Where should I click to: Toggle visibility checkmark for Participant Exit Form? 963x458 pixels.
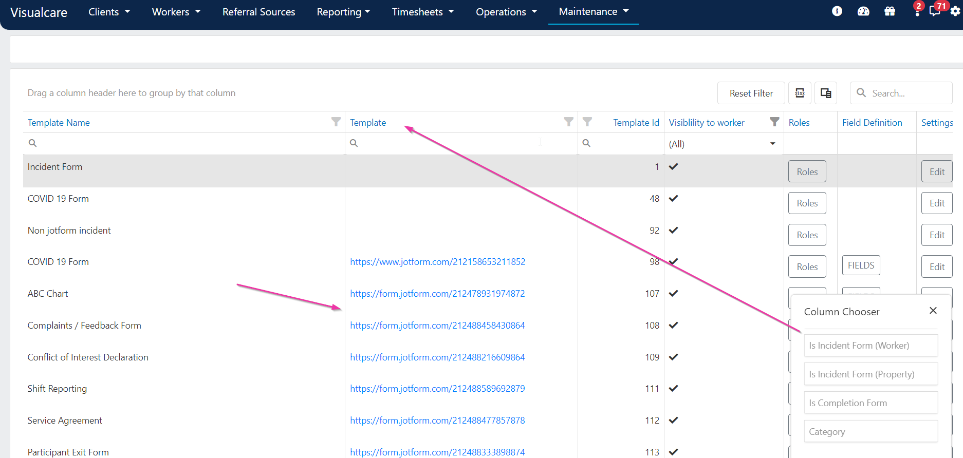[x=674, y=452]
